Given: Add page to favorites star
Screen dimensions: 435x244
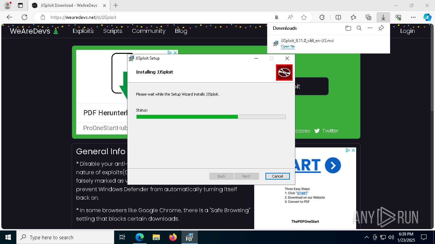Looking at the screenshot, I should click(304, 17).
